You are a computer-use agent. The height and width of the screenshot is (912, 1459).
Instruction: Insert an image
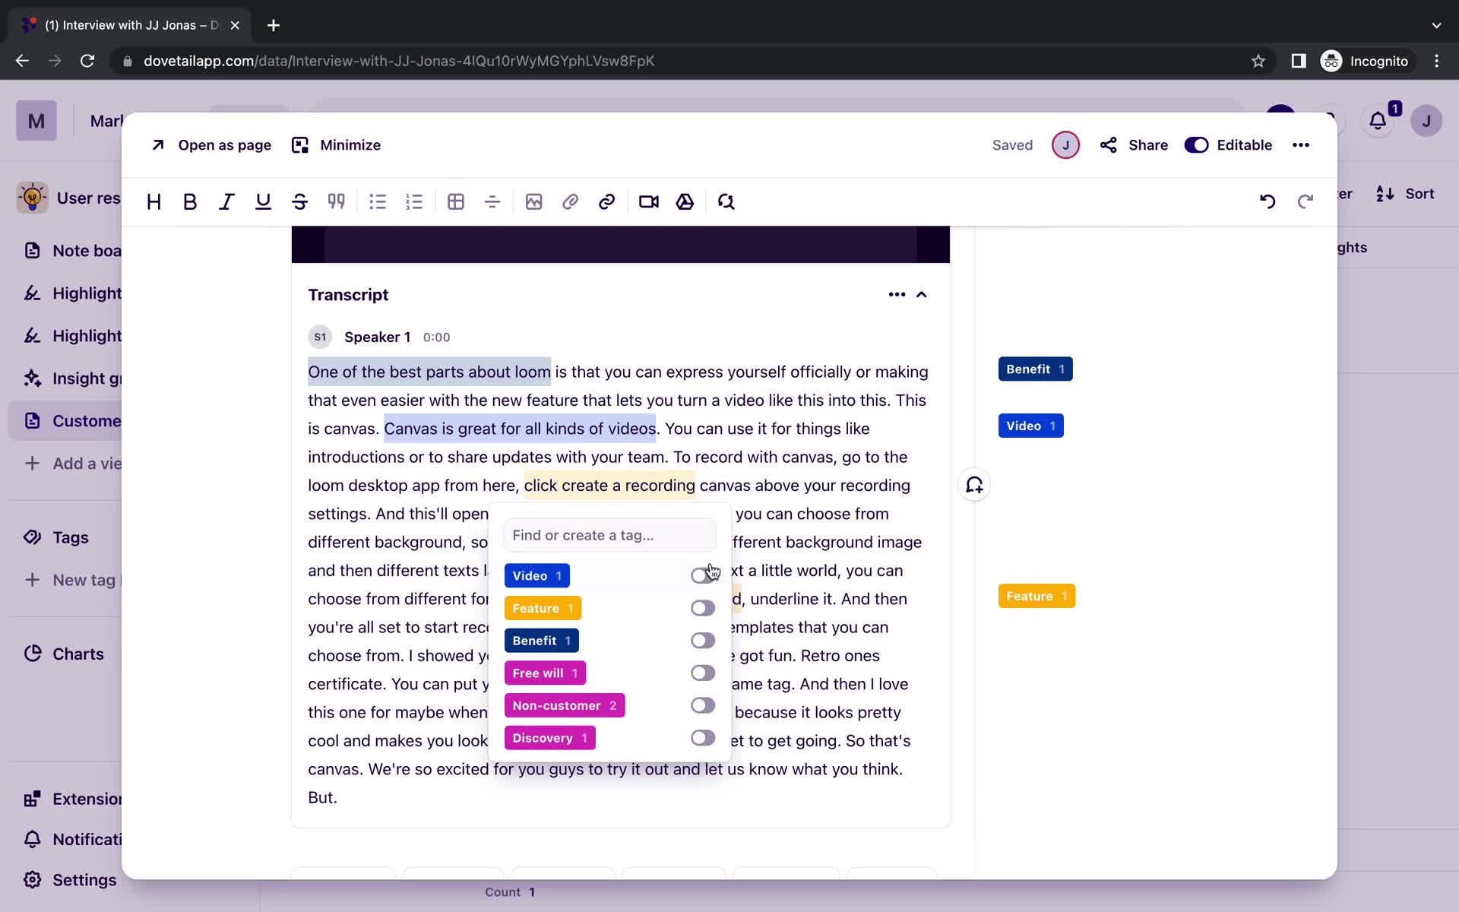pyautogui.click(x=534, y=201)
